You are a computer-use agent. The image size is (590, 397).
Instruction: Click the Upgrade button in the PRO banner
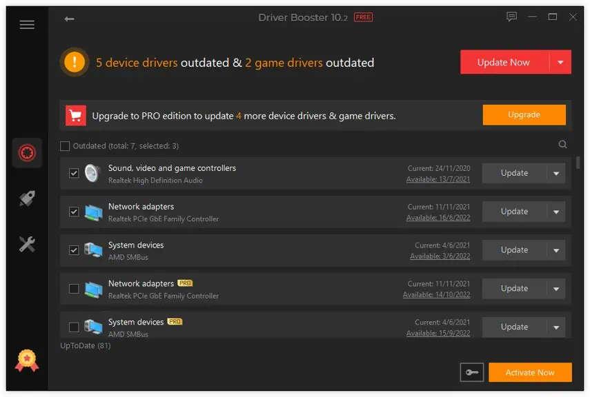(x=524, y=114)
